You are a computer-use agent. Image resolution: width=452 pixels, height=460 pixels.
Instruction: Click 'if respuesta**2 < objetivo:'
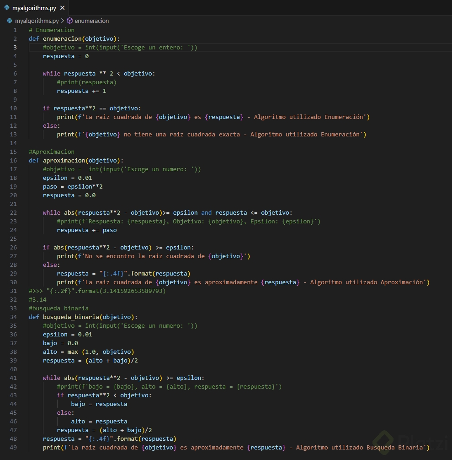(104, 395)
